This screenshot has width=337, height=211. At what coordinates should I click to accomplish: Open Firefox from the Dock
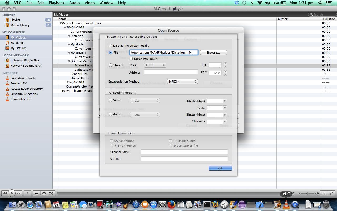171,204
